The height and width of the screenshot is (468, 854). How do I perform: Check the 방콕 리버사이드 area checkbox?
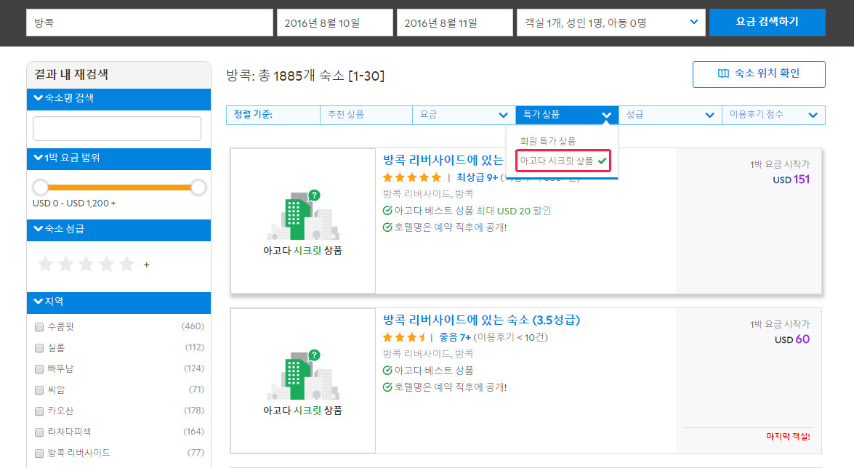(x=39, y=453)
